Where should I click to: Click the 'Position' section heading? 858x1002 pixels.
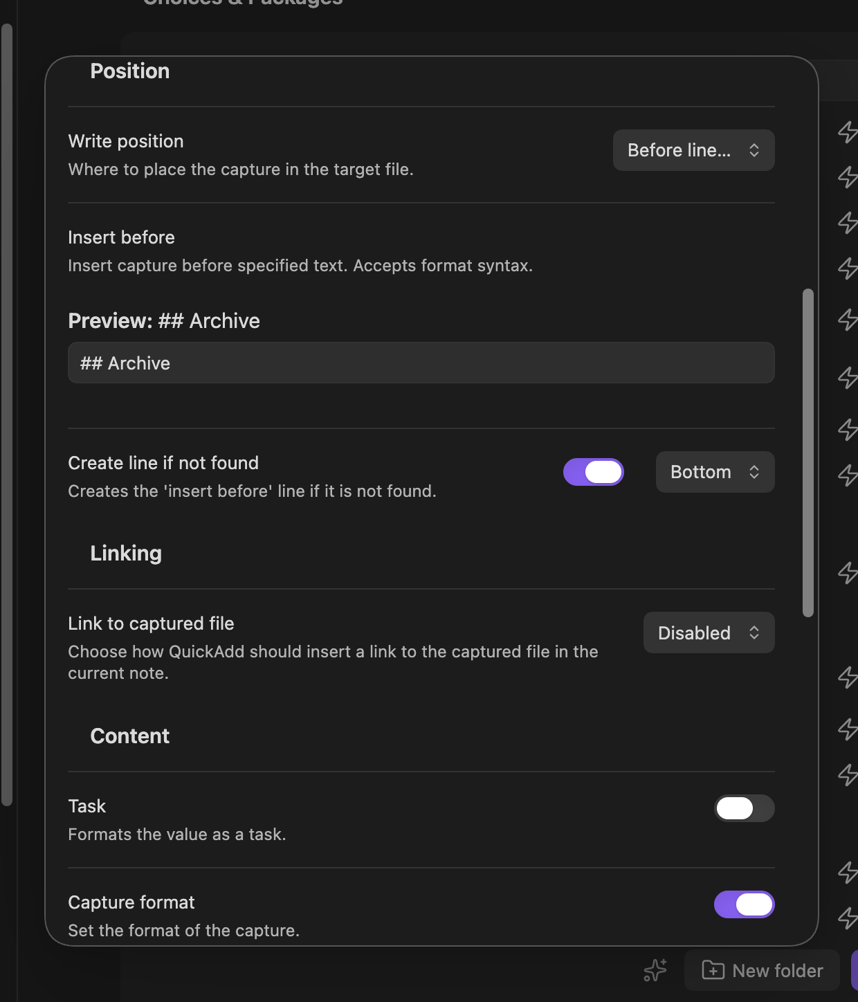point(129,71)
